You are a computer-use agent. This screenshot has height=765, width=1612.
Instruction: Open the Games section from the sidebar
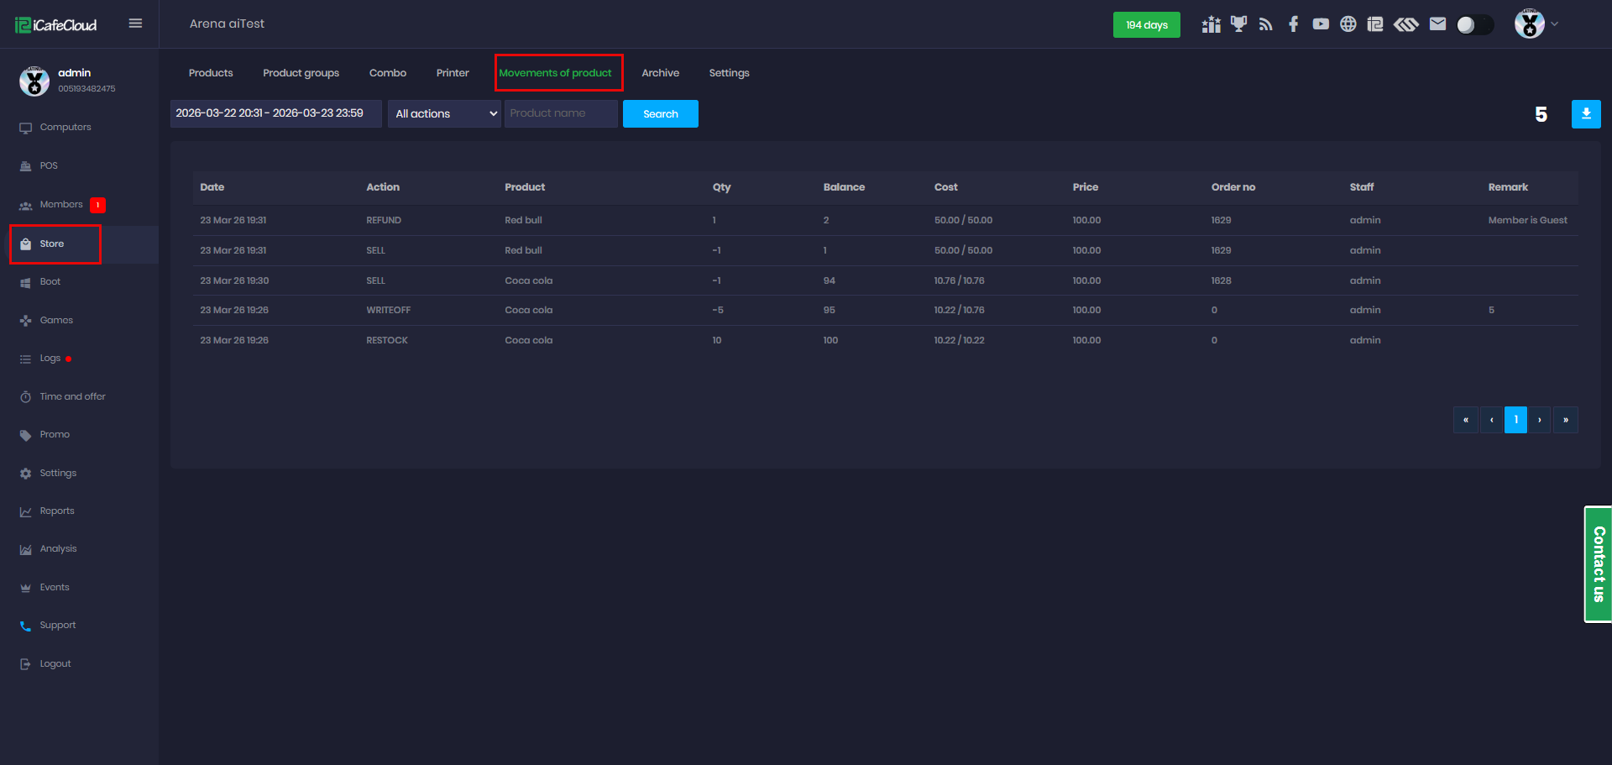56,320
